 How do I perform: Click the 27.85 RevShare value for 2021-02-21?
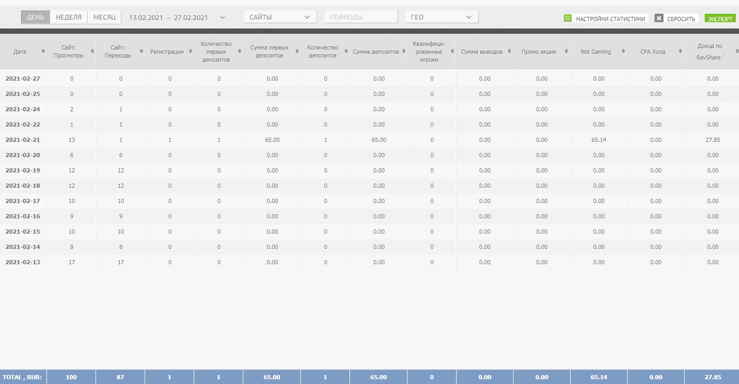click(713, 140)
